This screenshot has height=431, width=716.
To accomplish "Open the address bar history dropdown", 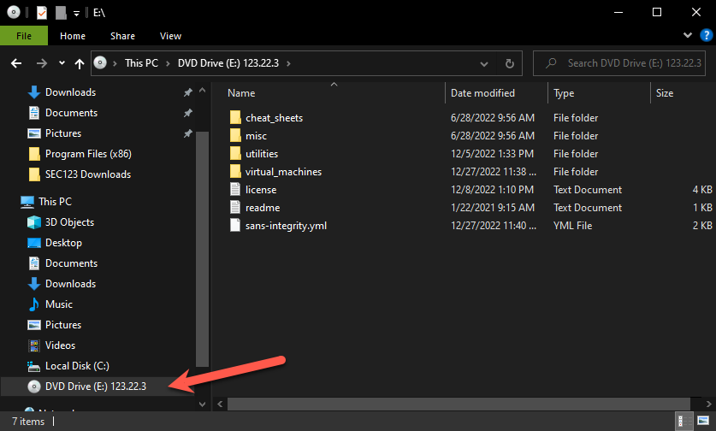I will pyautogui.click(x=486, y=63).
